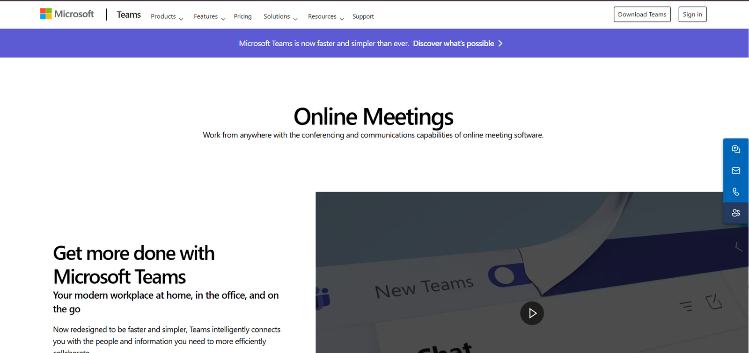This screenshot has width=749, height=353.
Task: Expand the Solutions dropdown menu
Action: pos(280,16)
